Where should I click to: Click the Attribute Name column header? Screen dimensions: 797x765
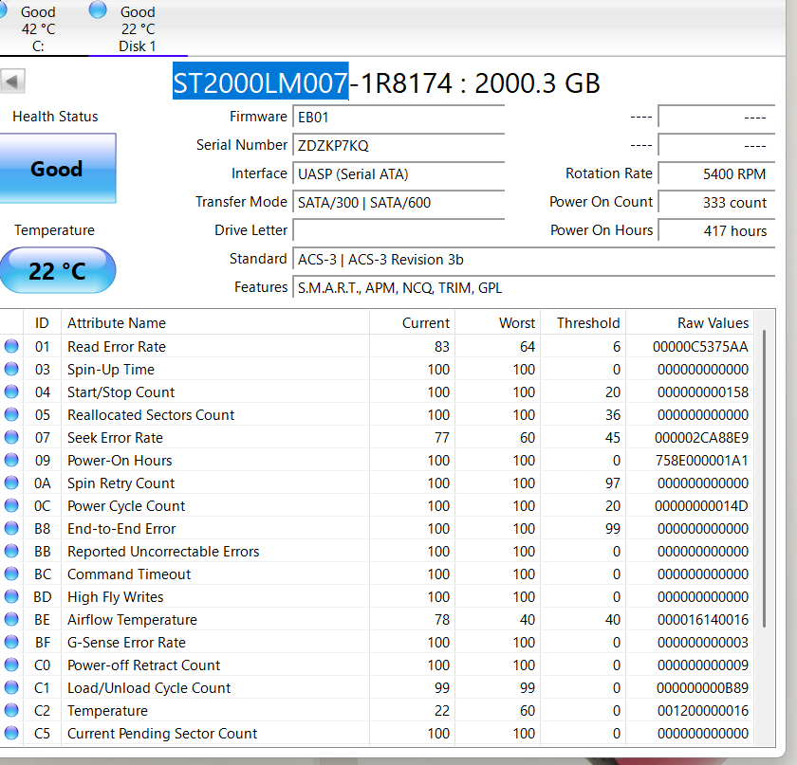coord(215,322)
